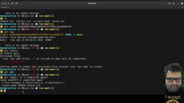
Task: Click the "ls" command line
Action: [x=5, y=19]
